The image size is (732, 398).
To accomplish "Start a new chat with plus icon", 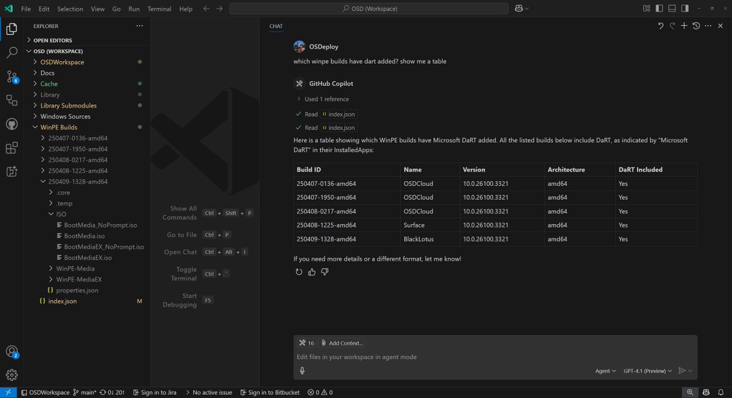I will coord(684,26).
